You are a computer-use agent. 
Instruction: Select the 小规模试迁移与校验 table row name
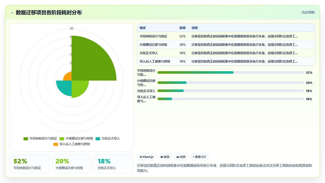click(x=153, y=45)
